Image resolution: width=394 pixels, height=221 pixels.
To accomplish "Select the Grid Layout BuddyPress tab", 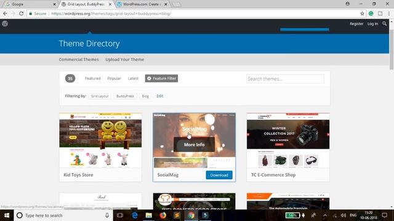I will pyautogui.click(x=86, y=4).
